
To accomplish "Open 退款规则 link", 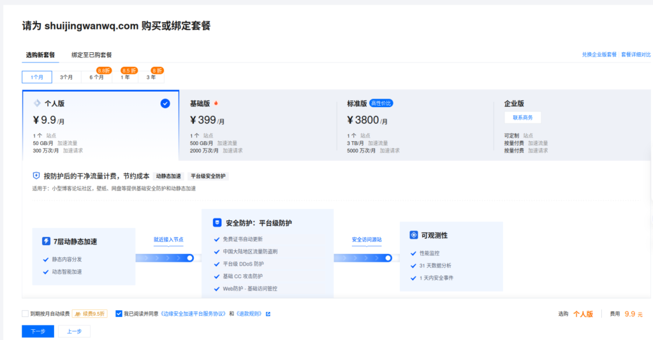I will (x=249, y=314).
